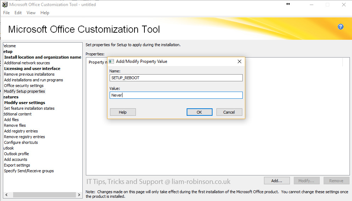
Task: Select Outlook profile
Action: [x=16, y=154]
